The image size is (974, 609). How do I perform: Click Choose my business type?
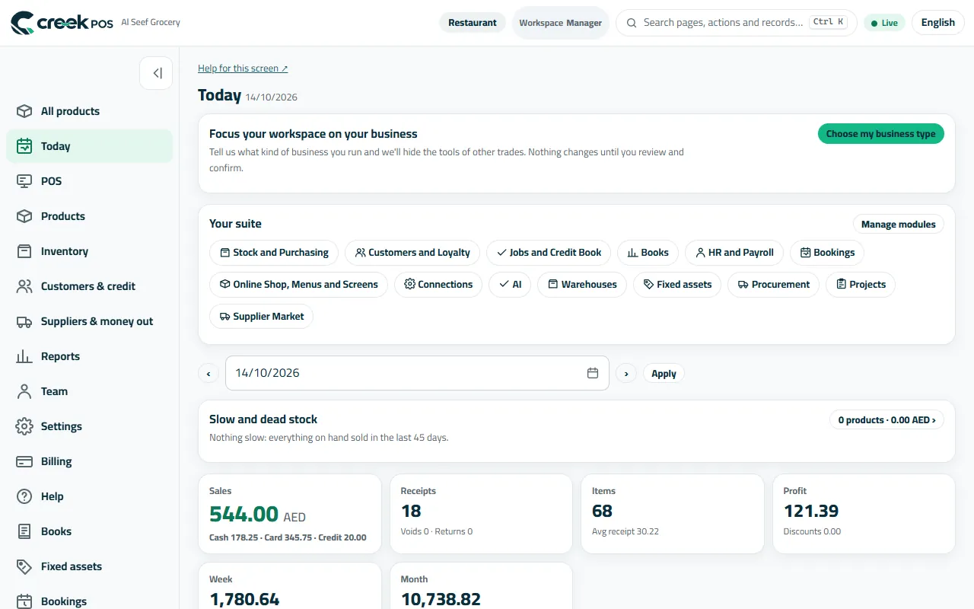pos(881,134)
